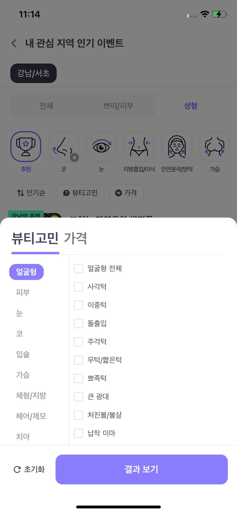
Task: Open the 인기순 sort dropdown
Action: 31,193
